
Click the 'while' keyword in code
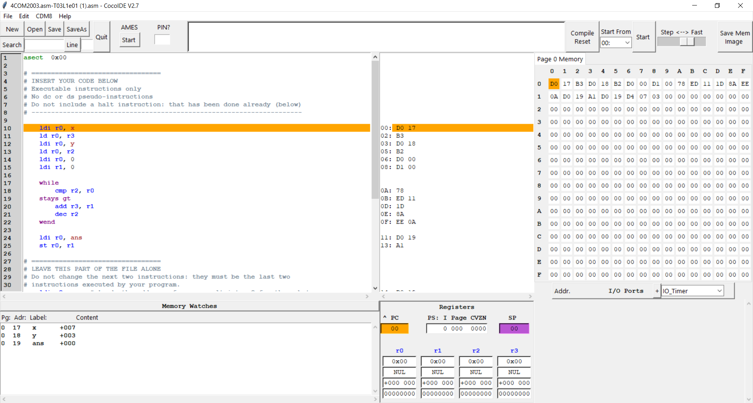49,183
